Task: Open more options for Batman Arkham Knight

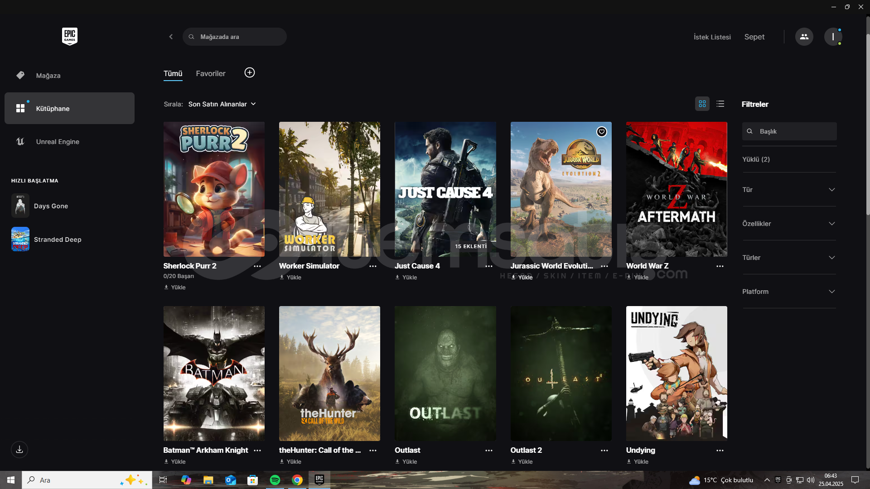Action: coord(257,451)
